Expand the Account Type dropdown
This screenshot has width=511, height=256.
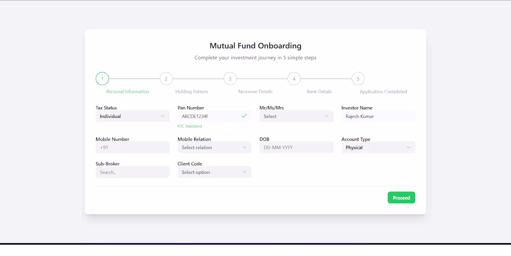tap(378, 147)
